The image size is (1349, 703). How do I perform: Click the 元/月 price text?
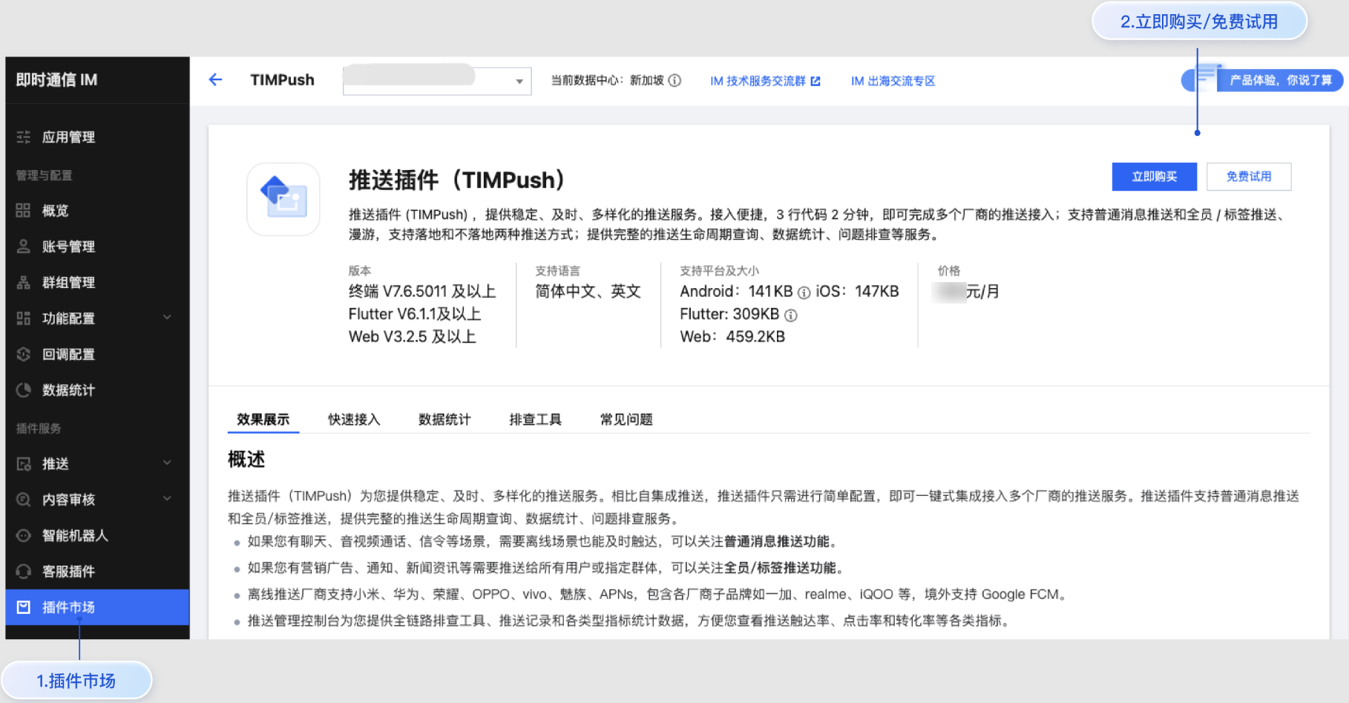tap(982, 292)
